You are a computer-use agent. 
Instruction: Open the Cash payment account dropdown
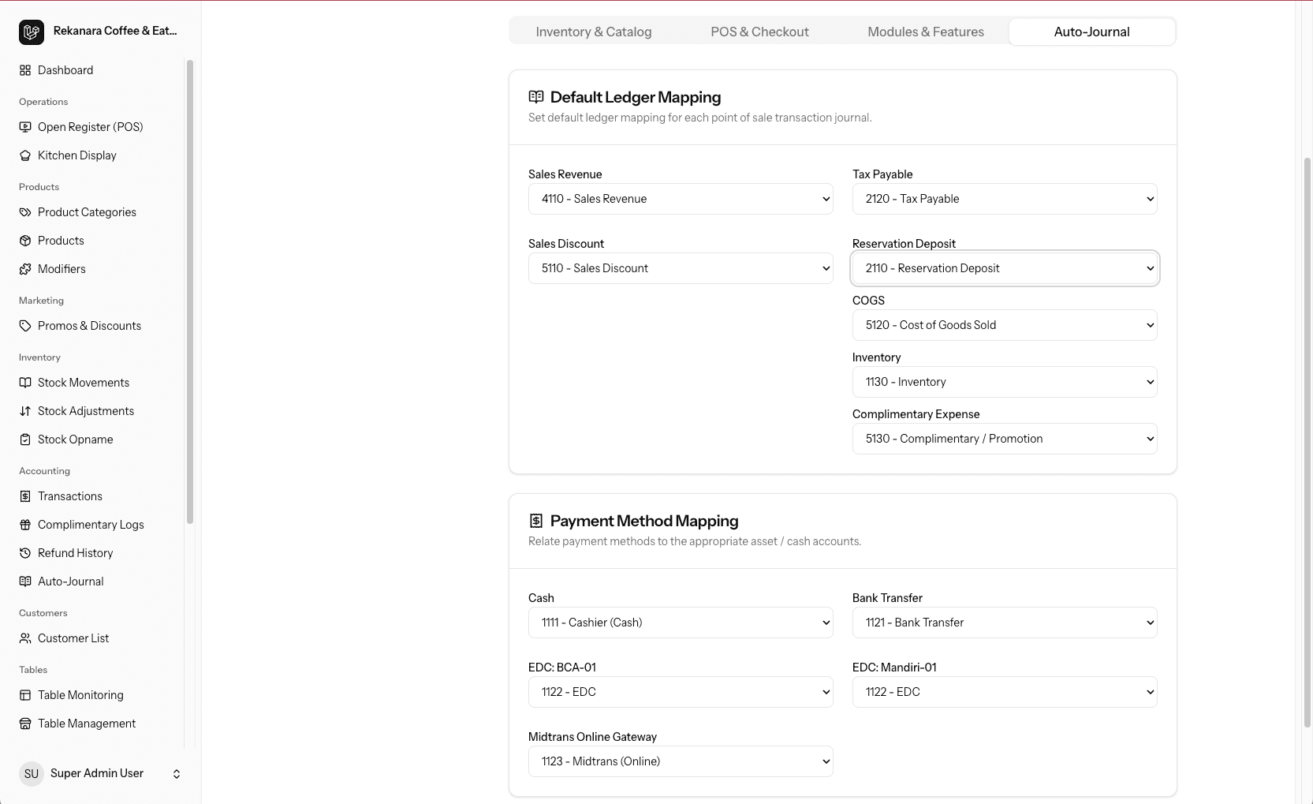click(681, 623)
